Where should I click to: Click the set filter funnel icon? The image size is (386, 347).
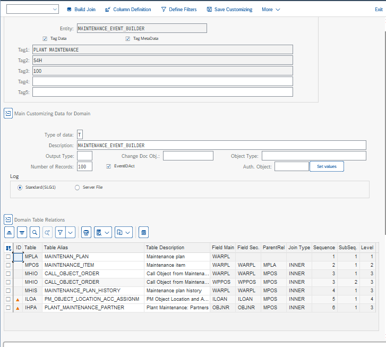click(x=61, y=232)
